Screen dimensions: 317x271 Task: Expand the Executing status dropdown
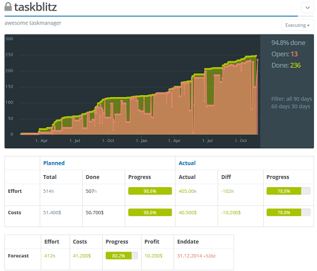[298, 25]
